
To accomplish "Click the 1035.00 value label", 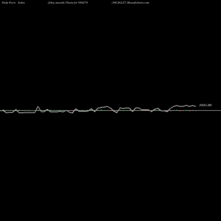I will point(205,105).
